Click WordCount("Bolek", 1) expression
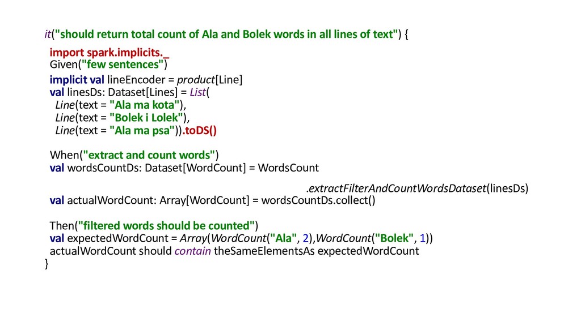 [373, 238]
